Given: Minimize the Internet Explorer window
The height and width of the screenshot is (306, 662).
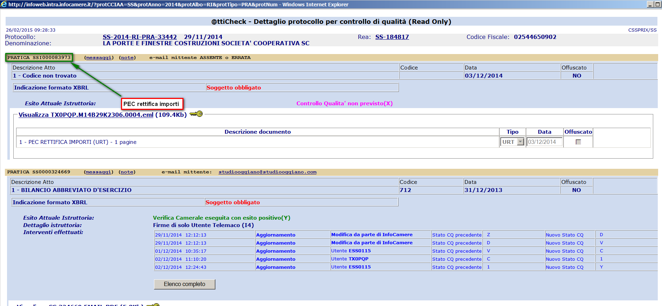Looking at the screenshot, I should [650, 4].
